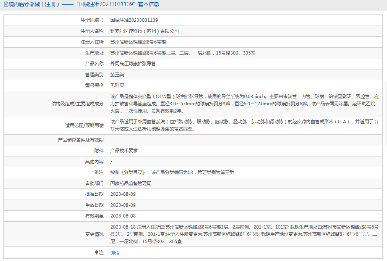
Task: Click the structure description mentioning OTW型
Action: 244,104
